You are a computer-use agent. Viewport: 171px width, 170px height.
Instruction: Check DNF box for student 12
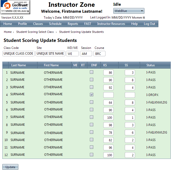point(91,154)
